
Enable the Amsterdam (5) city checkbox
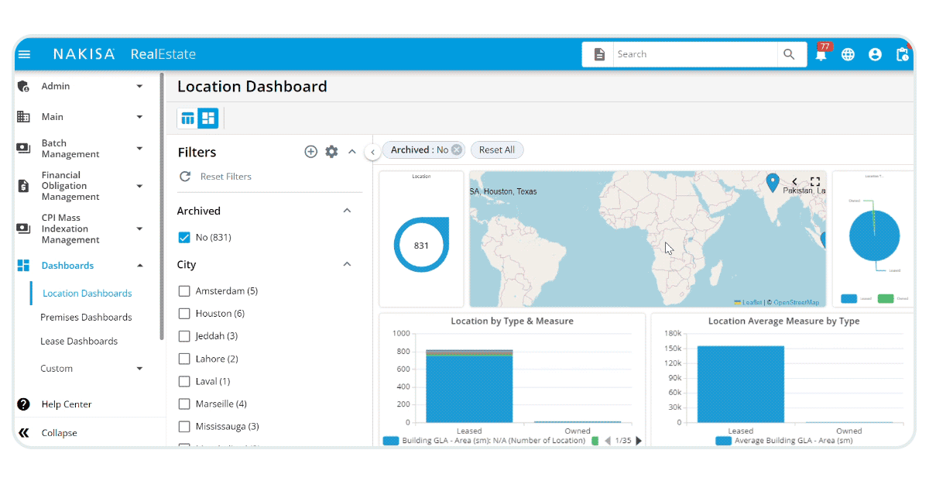pyautogui.click(x=184, y=290)
